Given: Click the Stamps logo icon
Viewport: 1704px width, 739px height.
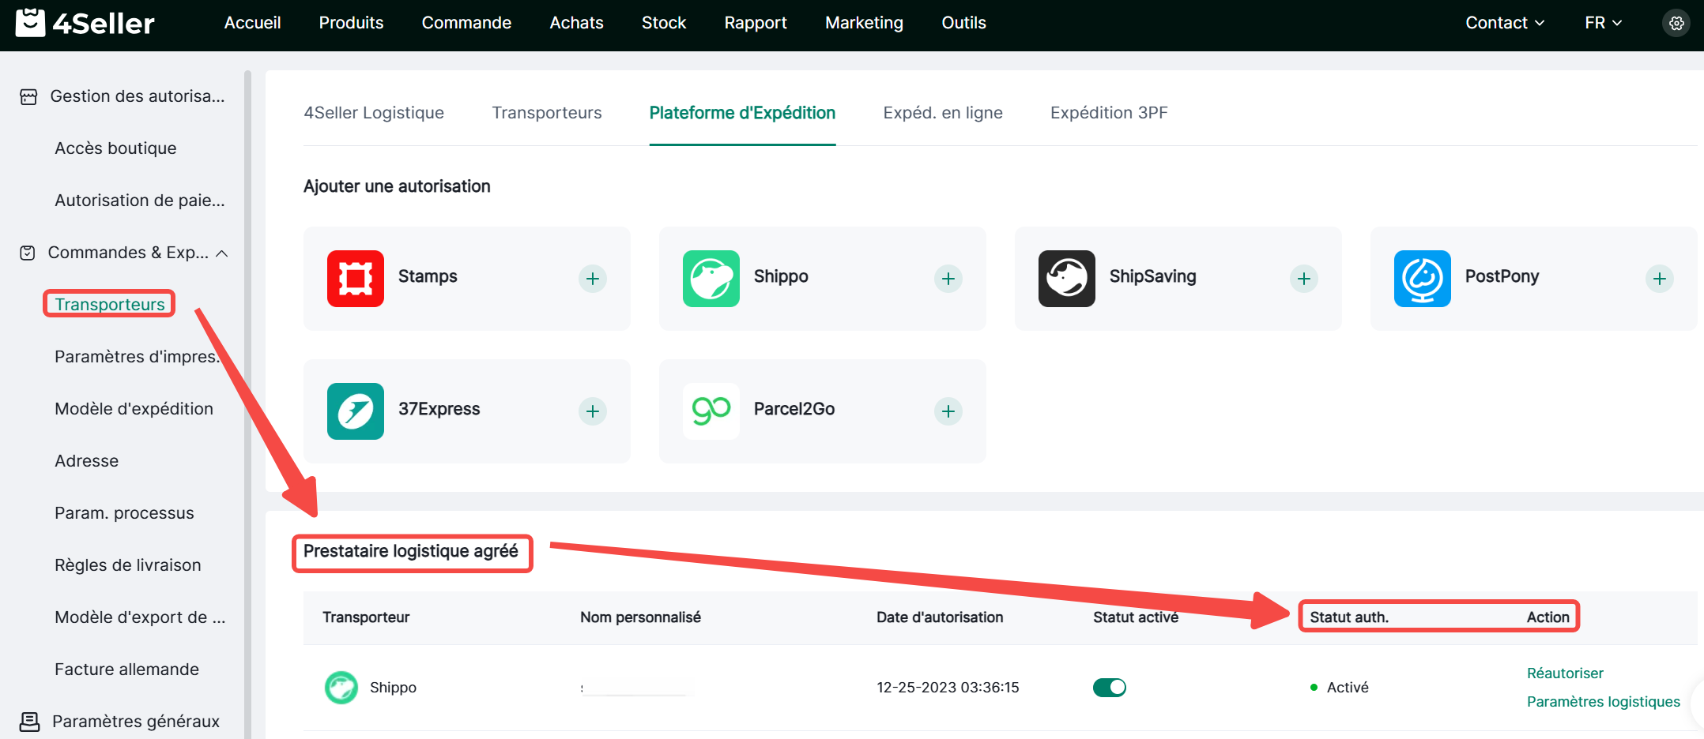Looking at the screenshot, I should tap(356, 279).
